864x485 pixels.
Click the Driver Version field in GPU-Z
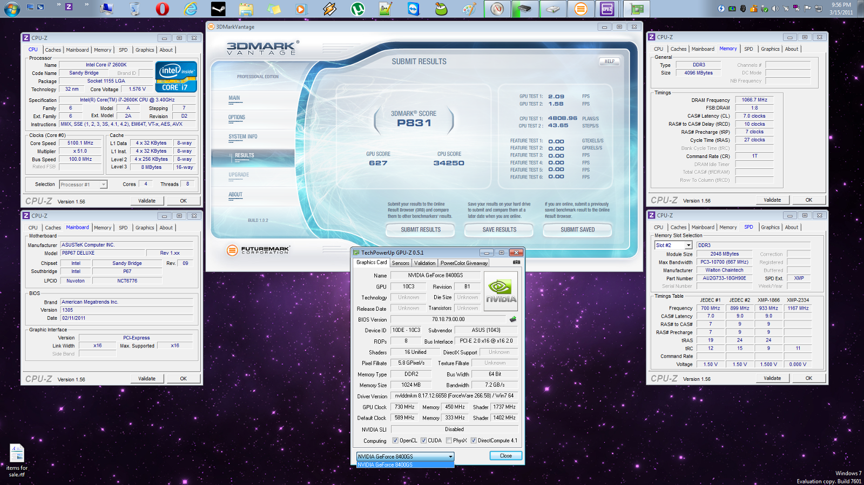pos(454,396)
